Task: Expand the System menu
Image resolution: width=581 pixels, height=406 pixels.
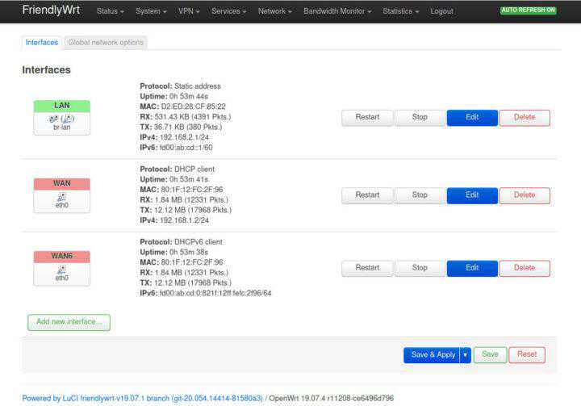Action: point(151,11)
